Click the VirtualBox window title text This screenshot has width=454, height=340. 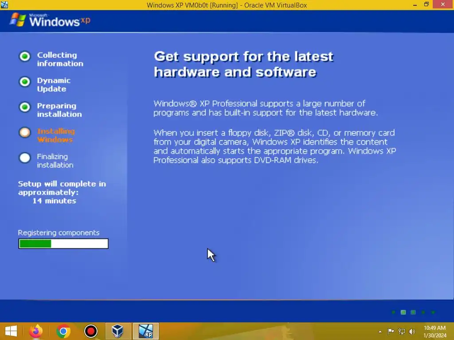click(x=227, y=5)
